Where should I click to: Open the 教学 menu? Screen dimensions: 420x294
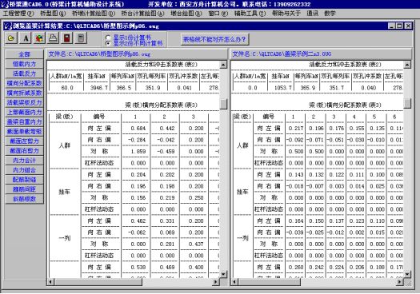click(330, 13)
